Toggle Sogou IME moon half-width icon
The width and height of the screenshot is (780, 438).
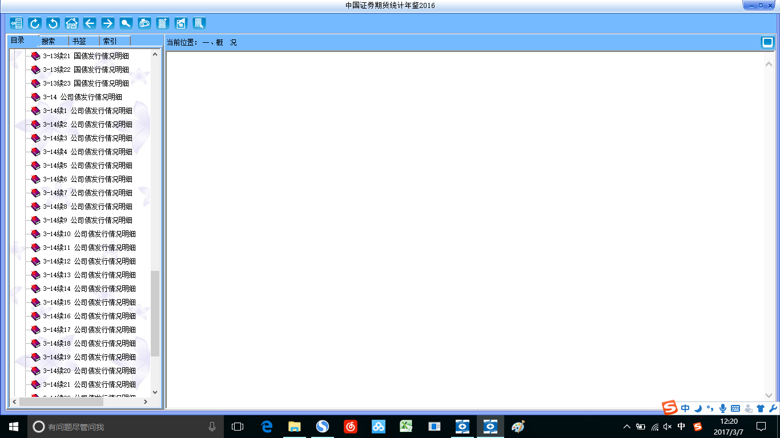(x=698, y=408)
